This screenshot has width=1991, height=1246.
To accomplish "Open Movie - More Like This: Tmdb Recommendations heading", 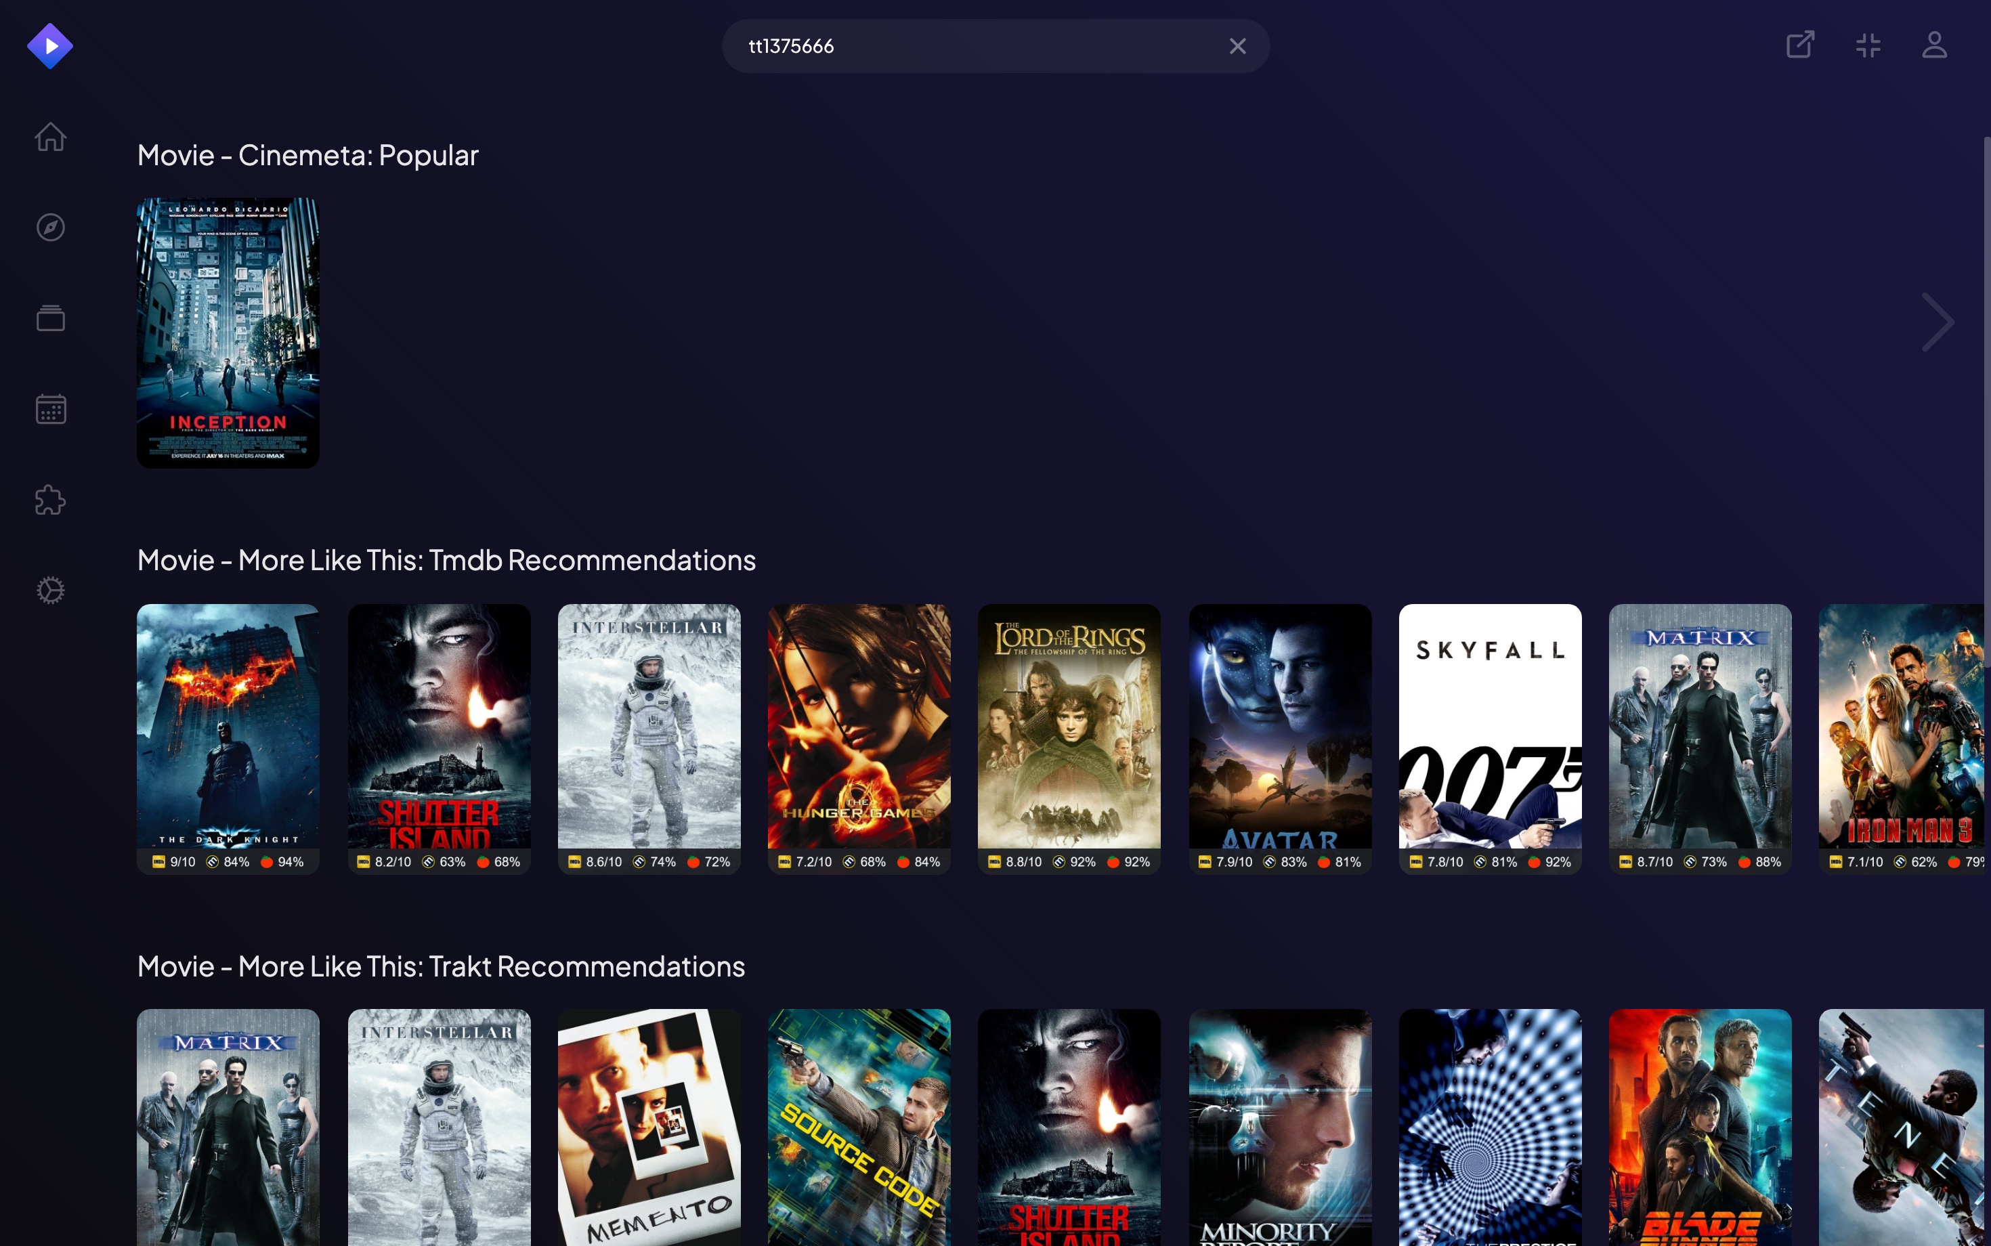I will 446,561.
